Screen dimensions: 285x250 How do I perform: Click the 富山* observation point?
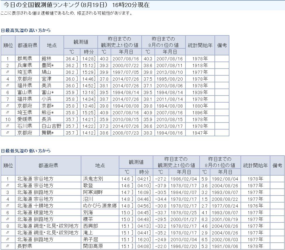click(48, 92)
